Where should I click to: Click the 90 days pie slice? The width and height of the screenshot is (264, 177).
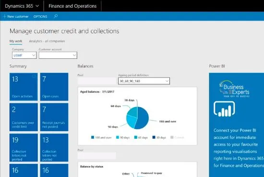tap(132, 121)
